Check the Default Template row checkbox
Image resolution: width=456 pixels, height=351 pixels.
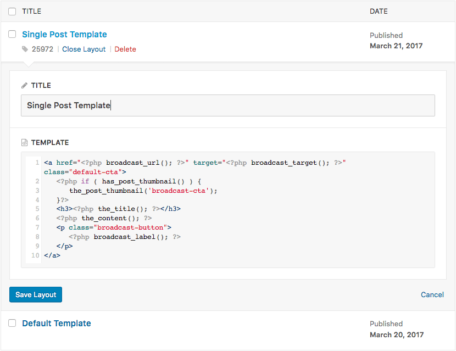pos(12,323)
